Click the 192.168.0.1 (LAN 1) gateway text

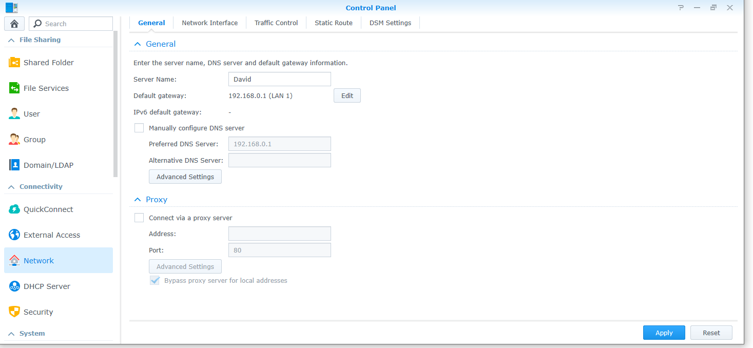coord(260,95)
